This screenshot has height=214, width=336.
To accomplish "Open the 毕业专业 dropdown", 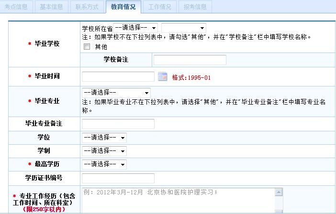I will pos(116,93).
